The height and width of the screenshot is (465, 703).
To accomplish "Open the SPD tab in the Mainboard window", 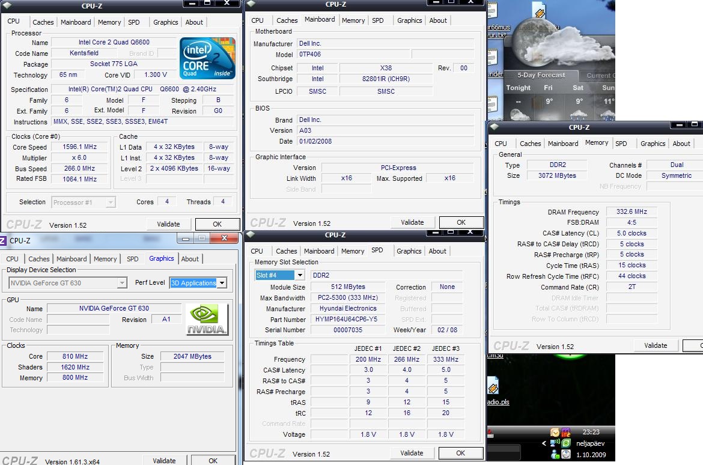I will pyautogui.click(x=378, y=20).
